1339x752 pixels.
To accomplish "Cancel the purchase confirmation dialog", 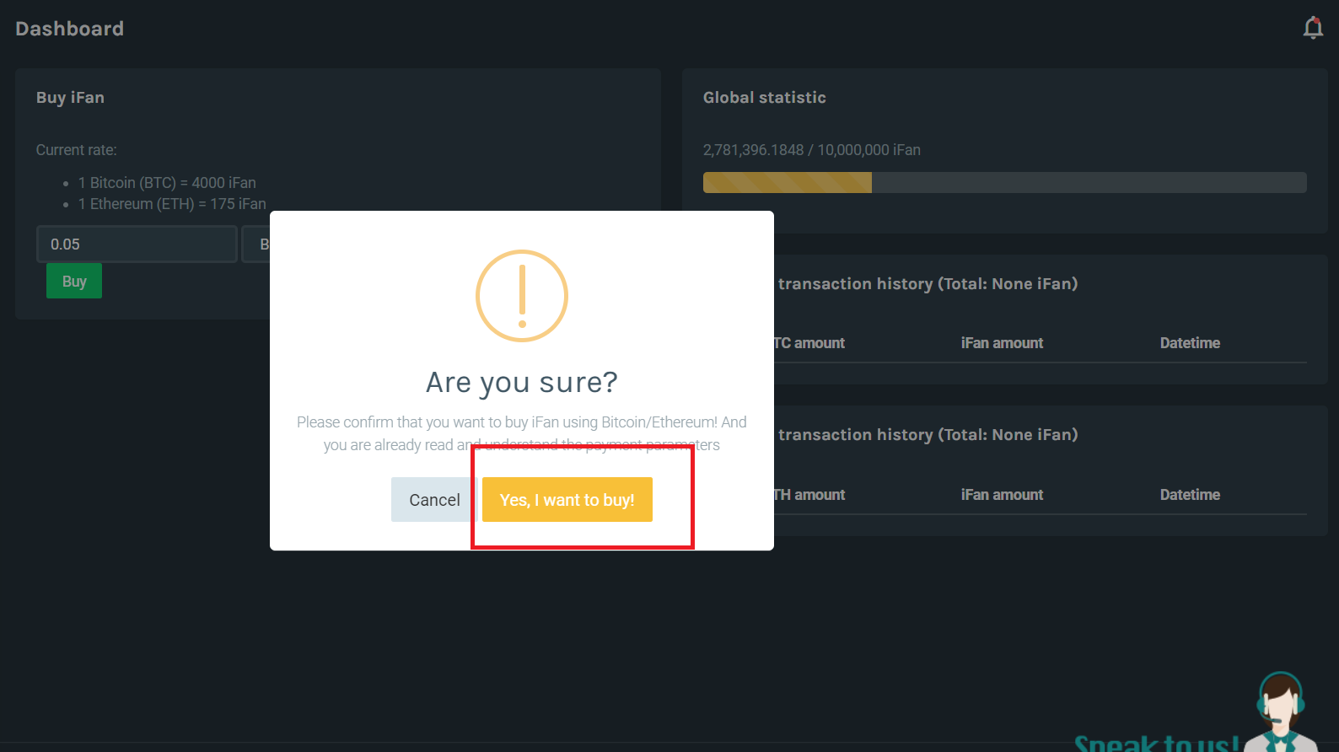I will click(x=434, y=500).
